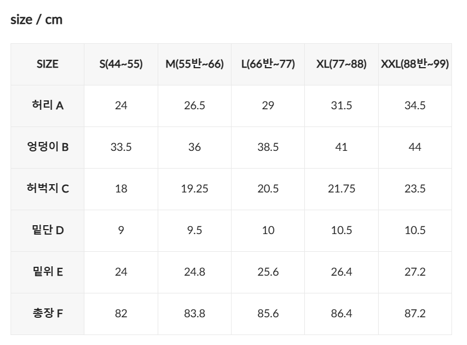Image resolution: width=467 pixels, height=345 pixels.
Task: Click the 총장 F row label
Action: (x=47, y=313)
